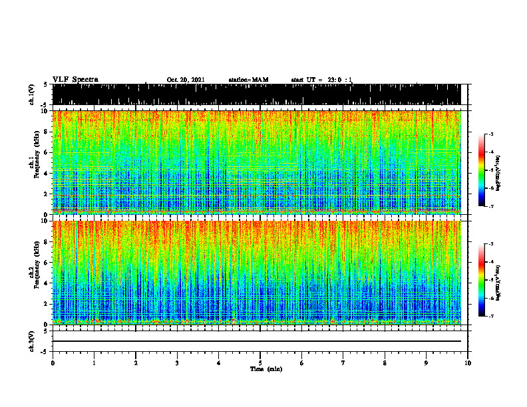This screenshot has height=407, width=527.
Task: Click the ch.1 colorbar "-3" tick label
Action: tap(491, 134)
